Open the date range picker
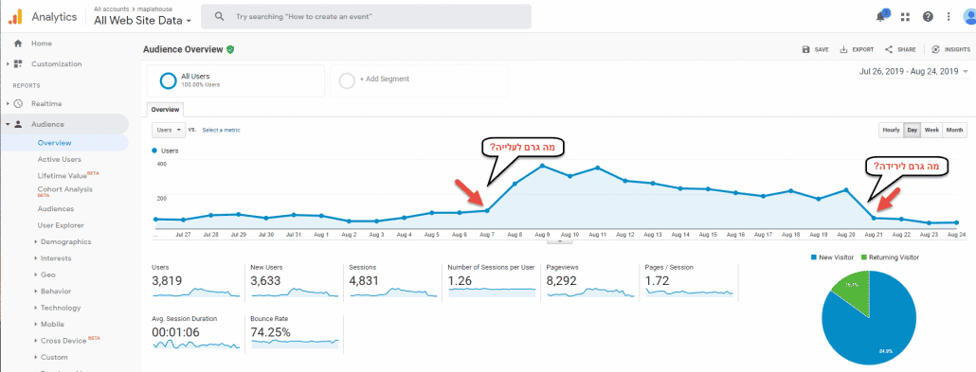Viewport: 976px width, 372px height. 913,72
